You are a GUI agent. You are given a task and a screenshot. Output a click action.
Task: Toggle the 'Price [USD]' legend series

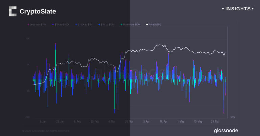pos(153,24)
